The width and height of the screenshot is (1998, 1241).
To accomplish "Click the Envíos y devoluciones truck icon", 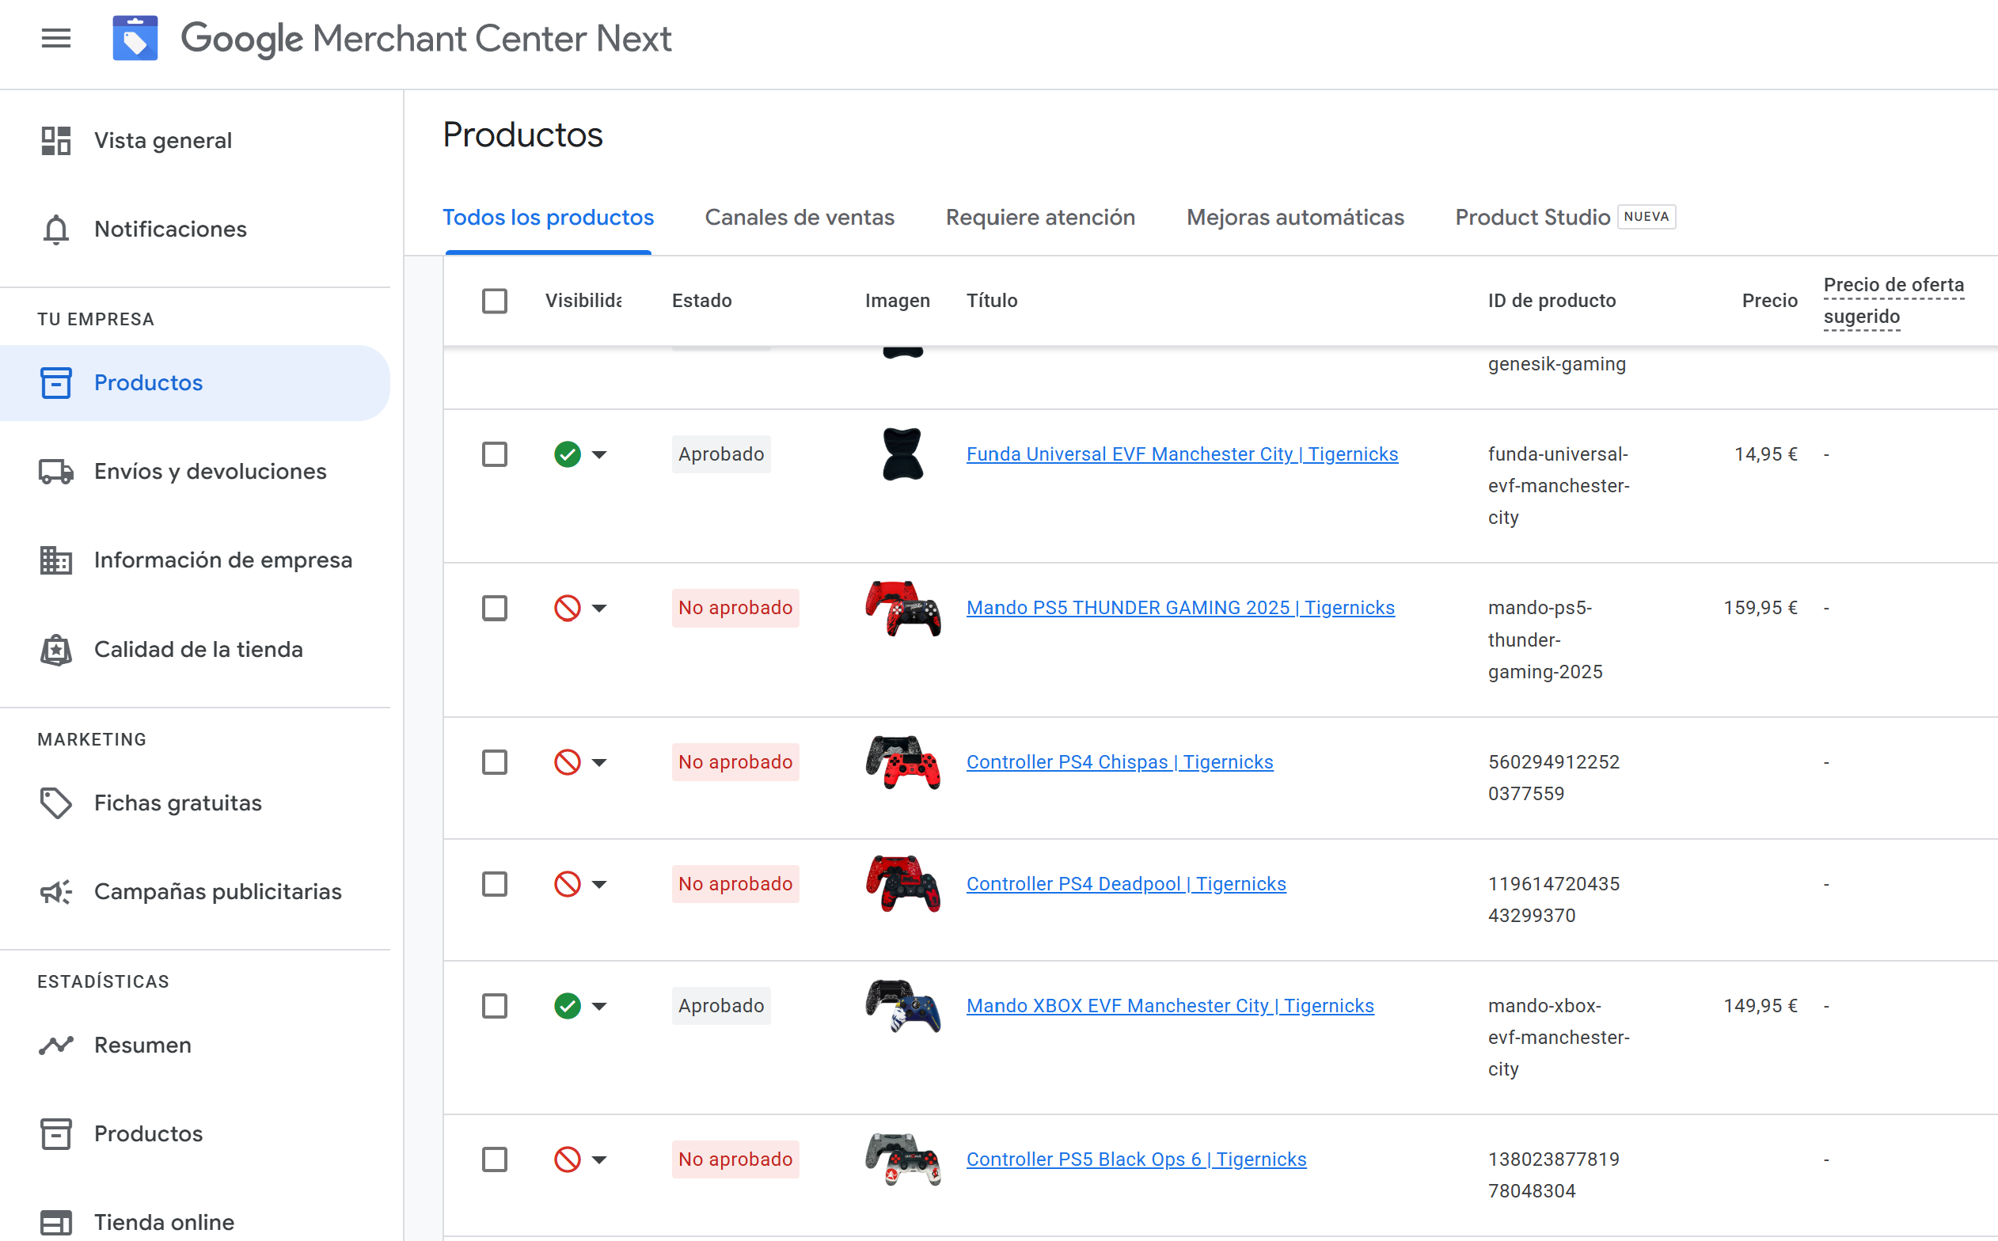I will click(x=56, y=471).
